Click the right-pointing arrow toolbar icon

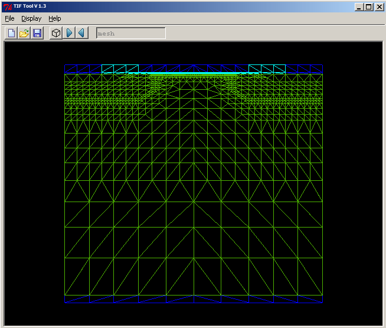(x=70, y=33)
